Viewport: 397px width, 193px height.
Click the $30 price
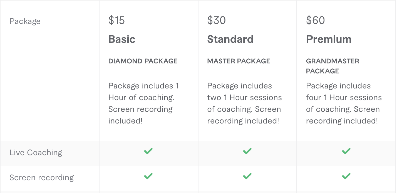pos(216,20)
